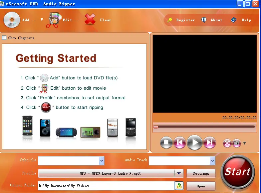Click the Nokia phone thumbnail
The image size is (261, 193).
coord(113,128)
